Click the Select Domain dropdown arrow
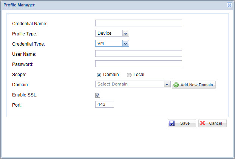Viewport: 235px width, 159px height. point(167,84)
